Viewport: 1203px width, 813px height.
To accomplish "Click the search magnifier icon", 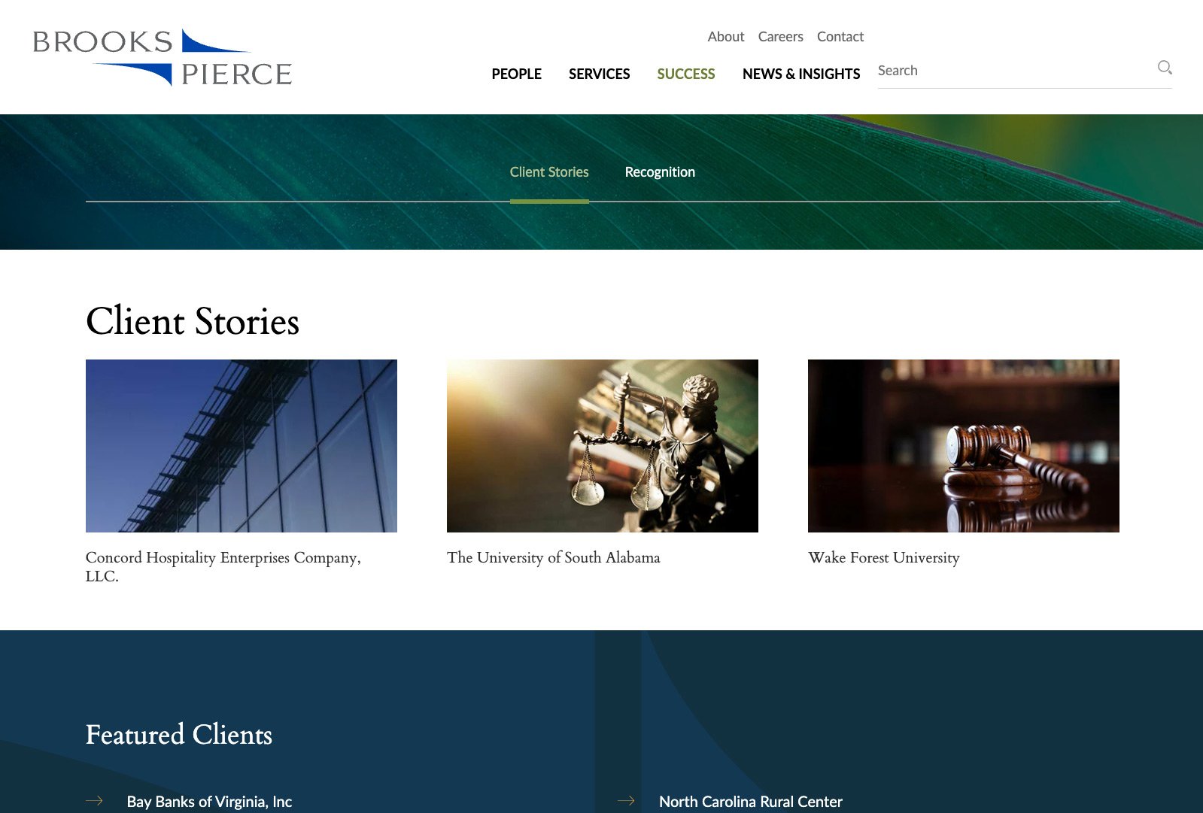I will 1165,68.
